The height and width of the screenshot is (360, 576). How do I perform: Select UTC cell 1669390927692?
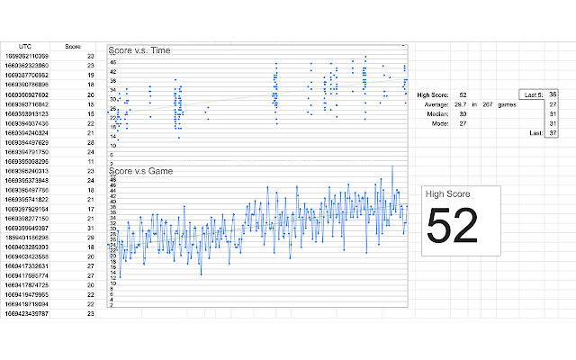tap(25, 94)
